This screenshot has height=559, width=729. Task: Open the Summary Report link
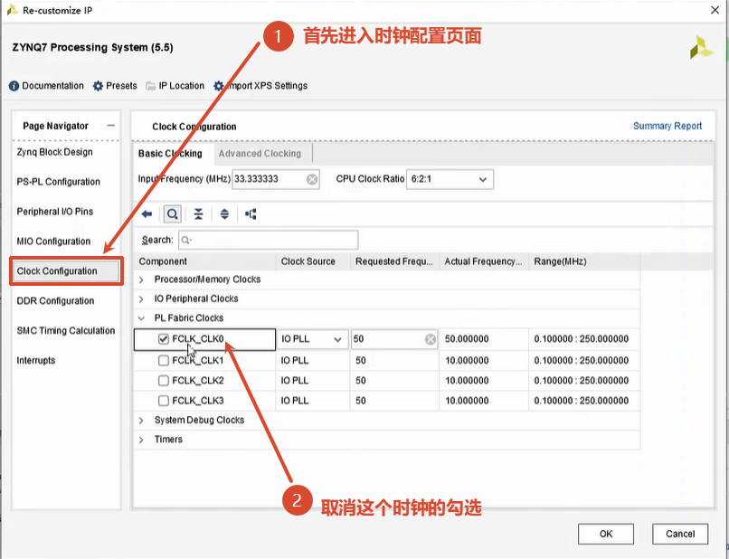click(x=667, y=126)
